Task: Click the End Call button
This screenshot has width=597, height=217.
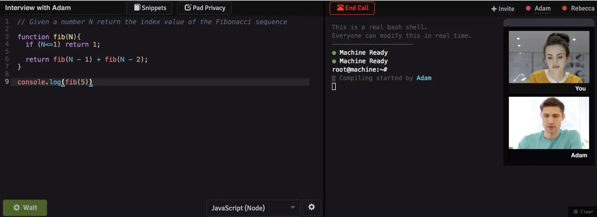Action: click(x=352, y=8)
